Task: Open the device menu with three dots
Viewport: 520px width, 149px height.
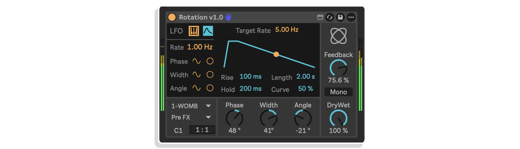Action: point(351,17)
